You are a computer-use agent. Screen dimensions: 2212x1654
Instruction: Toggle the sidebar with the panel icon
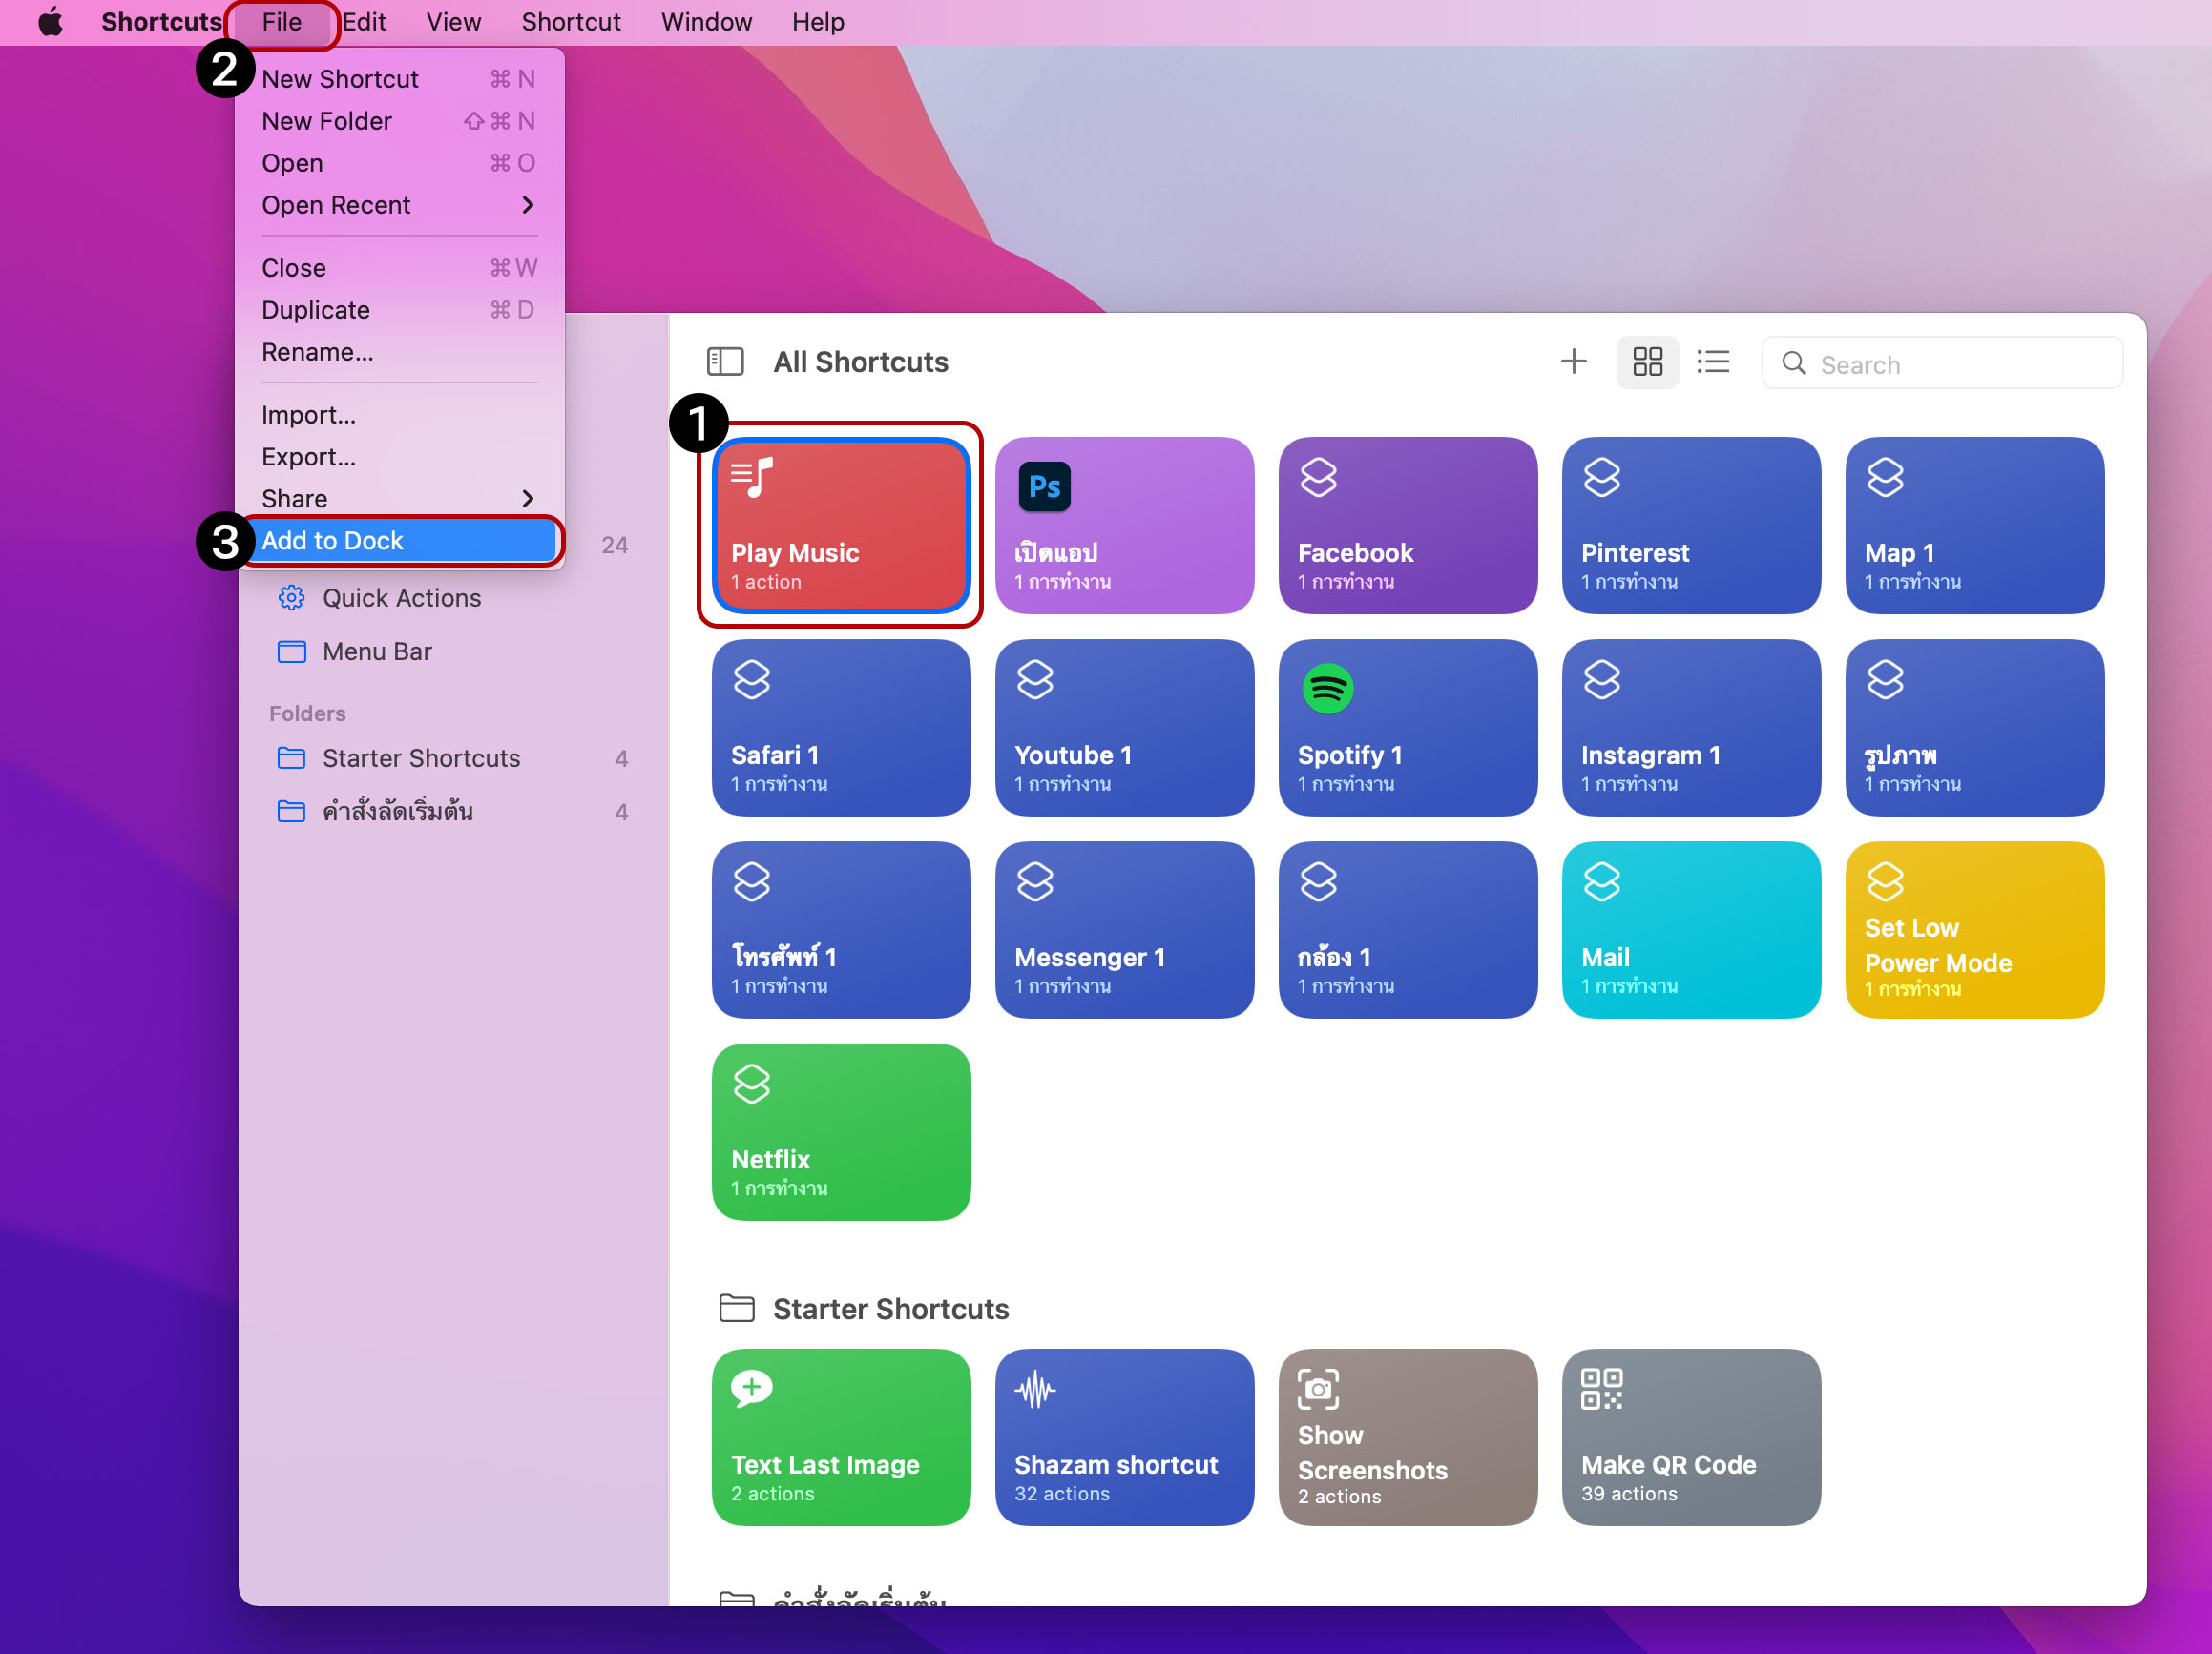click(x=725, y=362)
